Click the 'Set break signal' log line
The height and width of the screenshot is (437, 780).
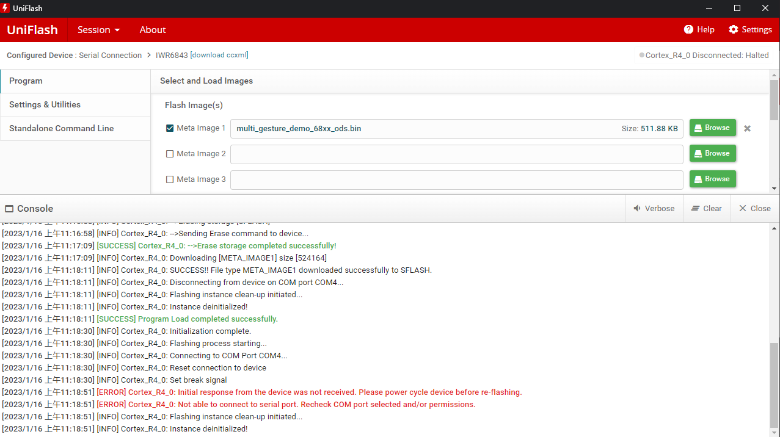point(114,380)
